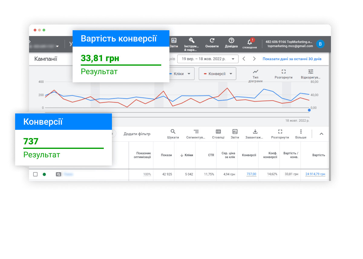Open the date range dropdown
This screenshot has width=363, height=259.
tap(208, 59)
